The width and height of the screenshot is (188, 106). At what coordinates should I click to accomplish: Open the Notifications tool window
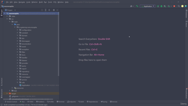[x=186, y=93]
